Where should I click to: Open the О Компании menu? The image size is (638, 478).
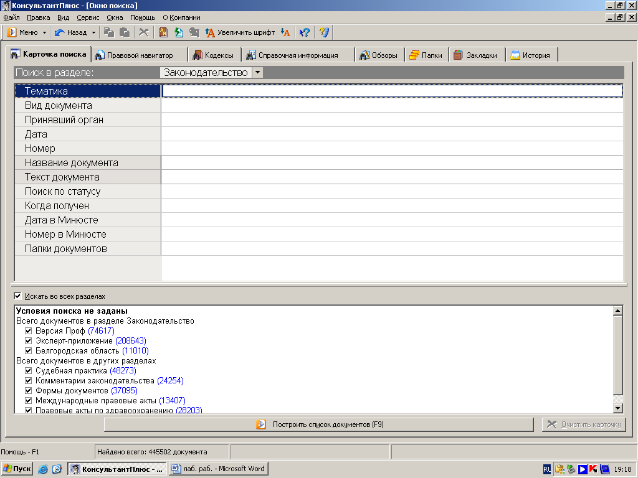(x=181, y=17)
